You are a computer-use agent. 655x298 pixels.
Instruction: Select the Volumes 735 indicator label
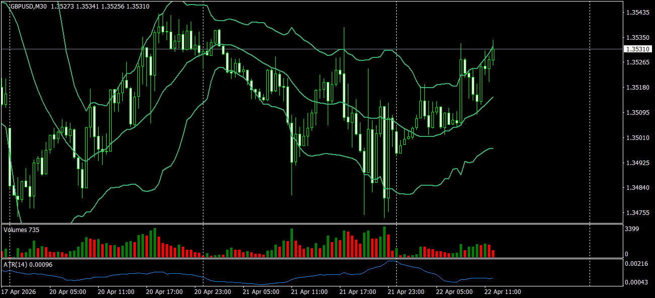tap(22, 230)
